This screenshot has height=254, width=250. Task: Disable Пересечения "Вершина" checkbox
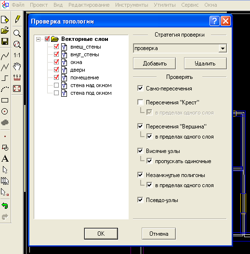click(140, 126)
